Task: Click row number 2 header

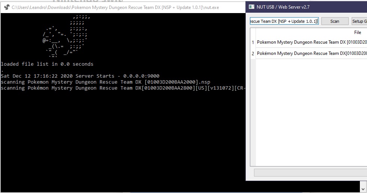Action: 253,53
